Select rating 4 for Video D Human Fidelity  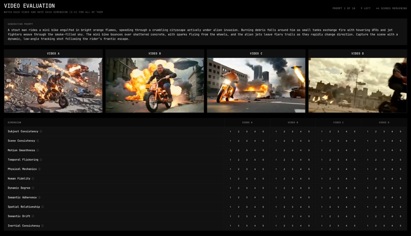(391, 178)
